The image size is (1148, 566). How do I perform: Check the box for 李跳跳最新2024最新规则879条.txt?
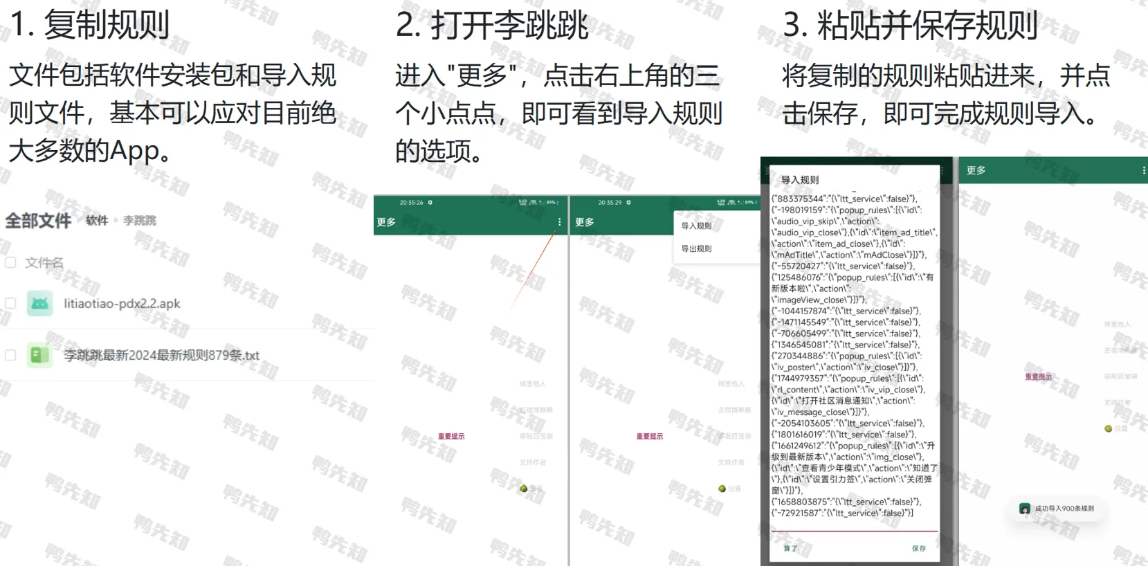(10, 355)
